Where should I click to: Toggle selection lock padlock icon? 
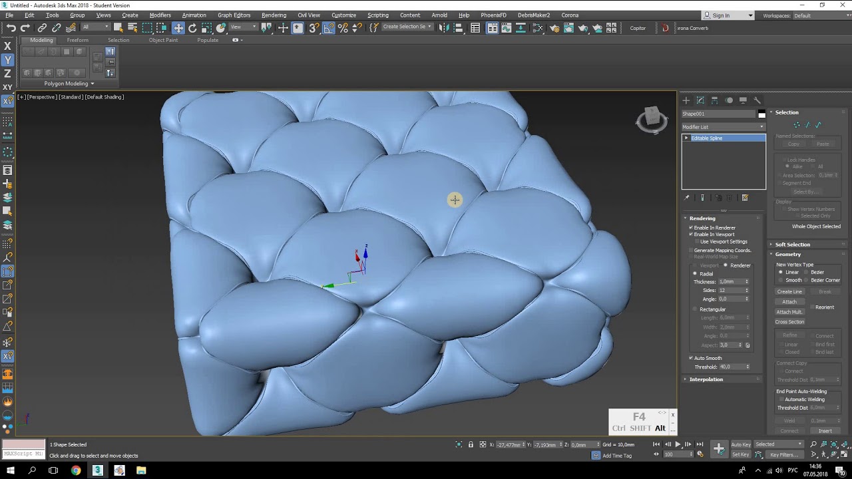click(471, 444)
